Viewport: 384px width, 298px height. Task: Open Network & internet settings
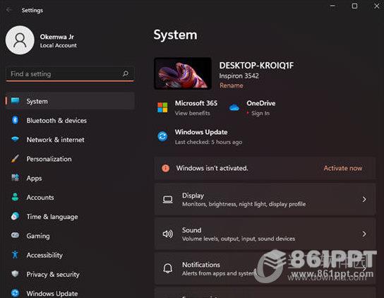coord(70,139)
